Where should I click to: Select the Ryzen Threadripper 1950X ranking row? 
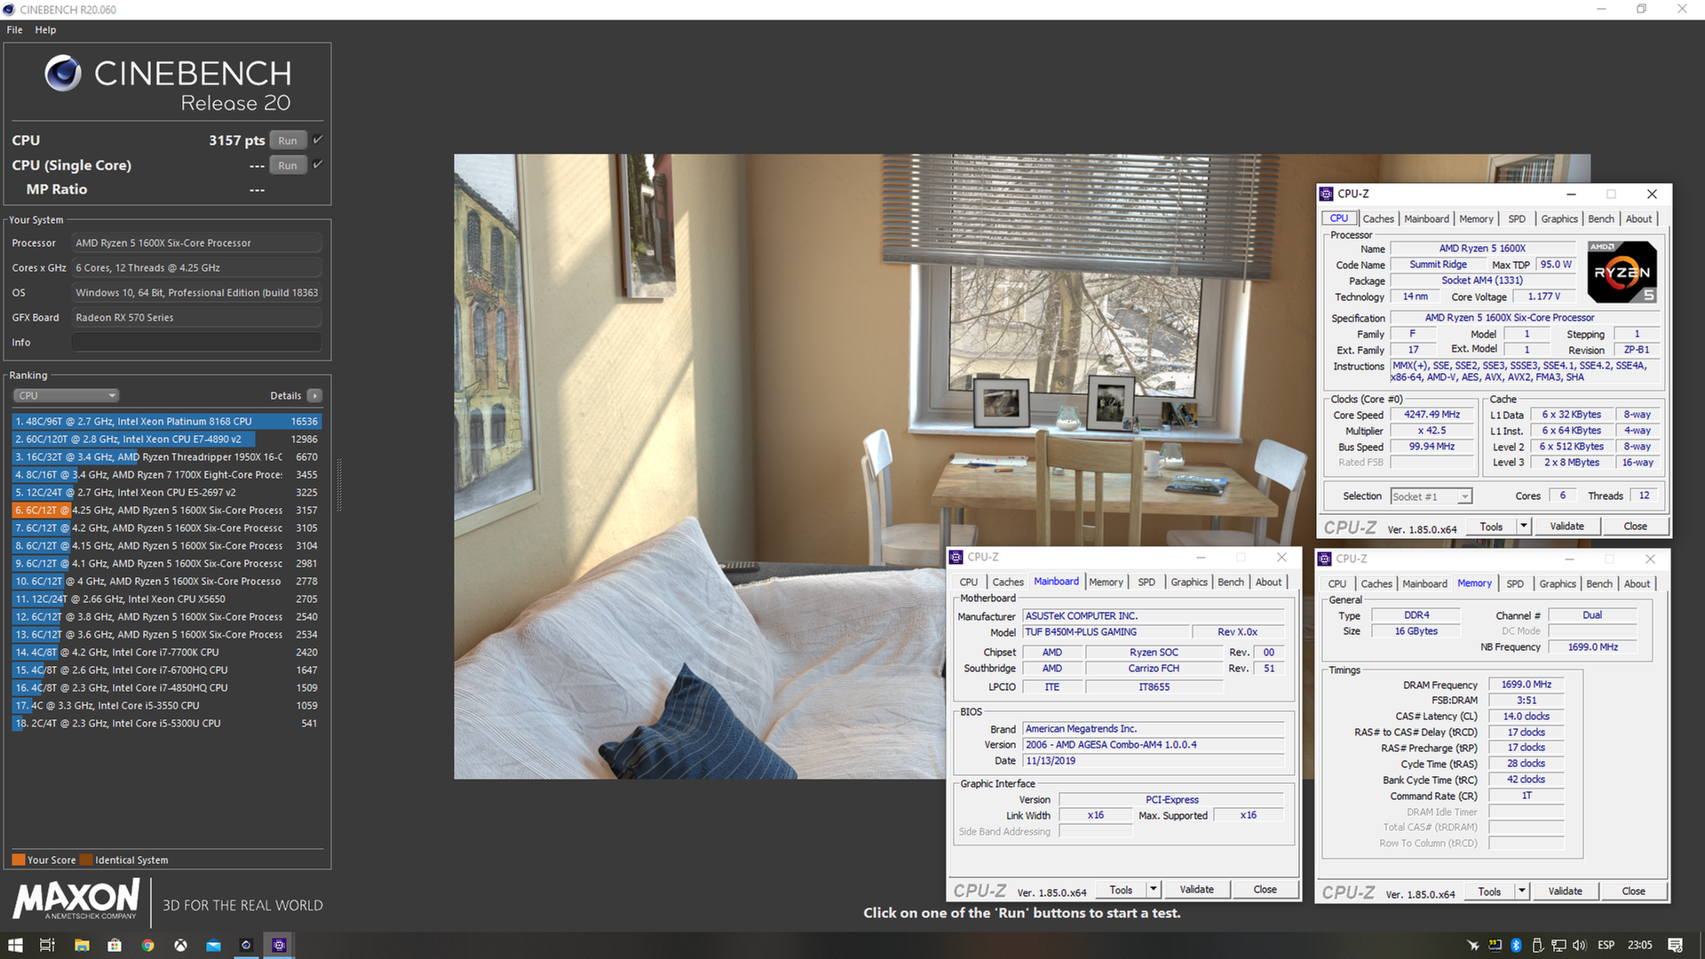point(167,456)
